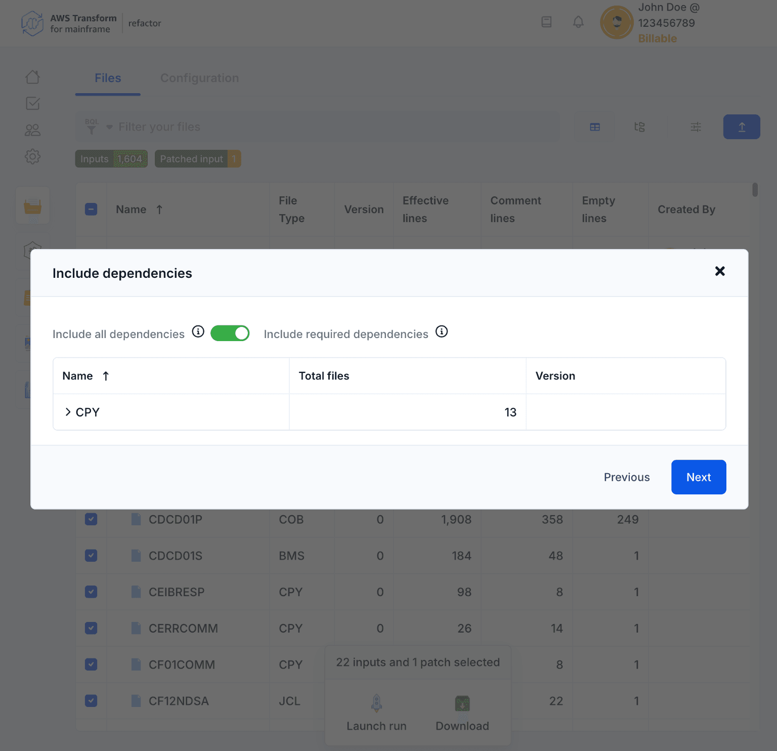Uncheck the CDCD01P file checkbox
777x751 pixels.
[91, 519]
